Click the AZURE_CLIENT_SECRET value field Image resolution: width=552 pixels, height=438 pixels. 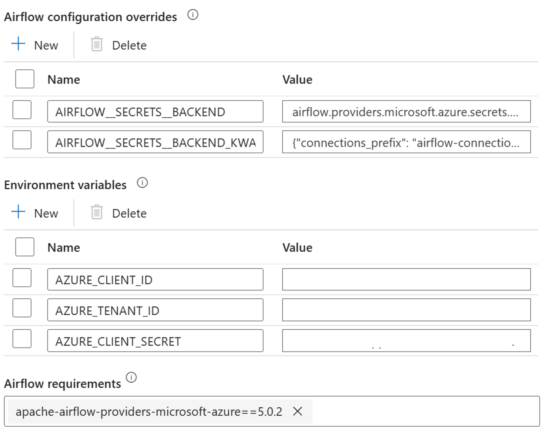(x=406, y=341)
